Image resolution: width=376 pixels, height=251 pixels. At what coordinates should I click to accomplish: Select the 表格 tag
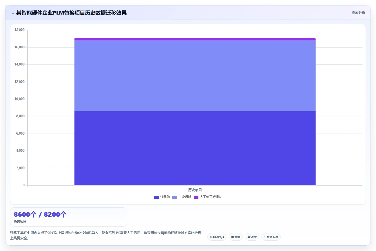235,237
